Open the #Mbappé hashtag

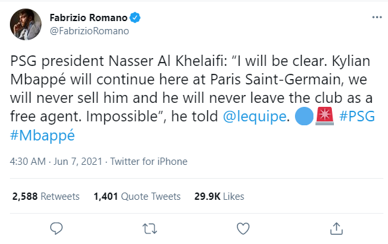pyautogui.click(x=42, y=135)
